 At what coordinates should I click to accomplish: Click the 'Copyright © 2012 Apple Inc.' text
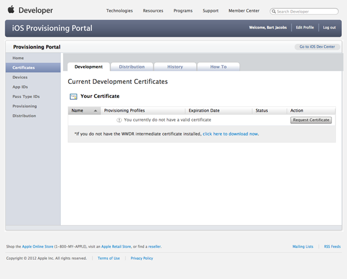(30, 258)
